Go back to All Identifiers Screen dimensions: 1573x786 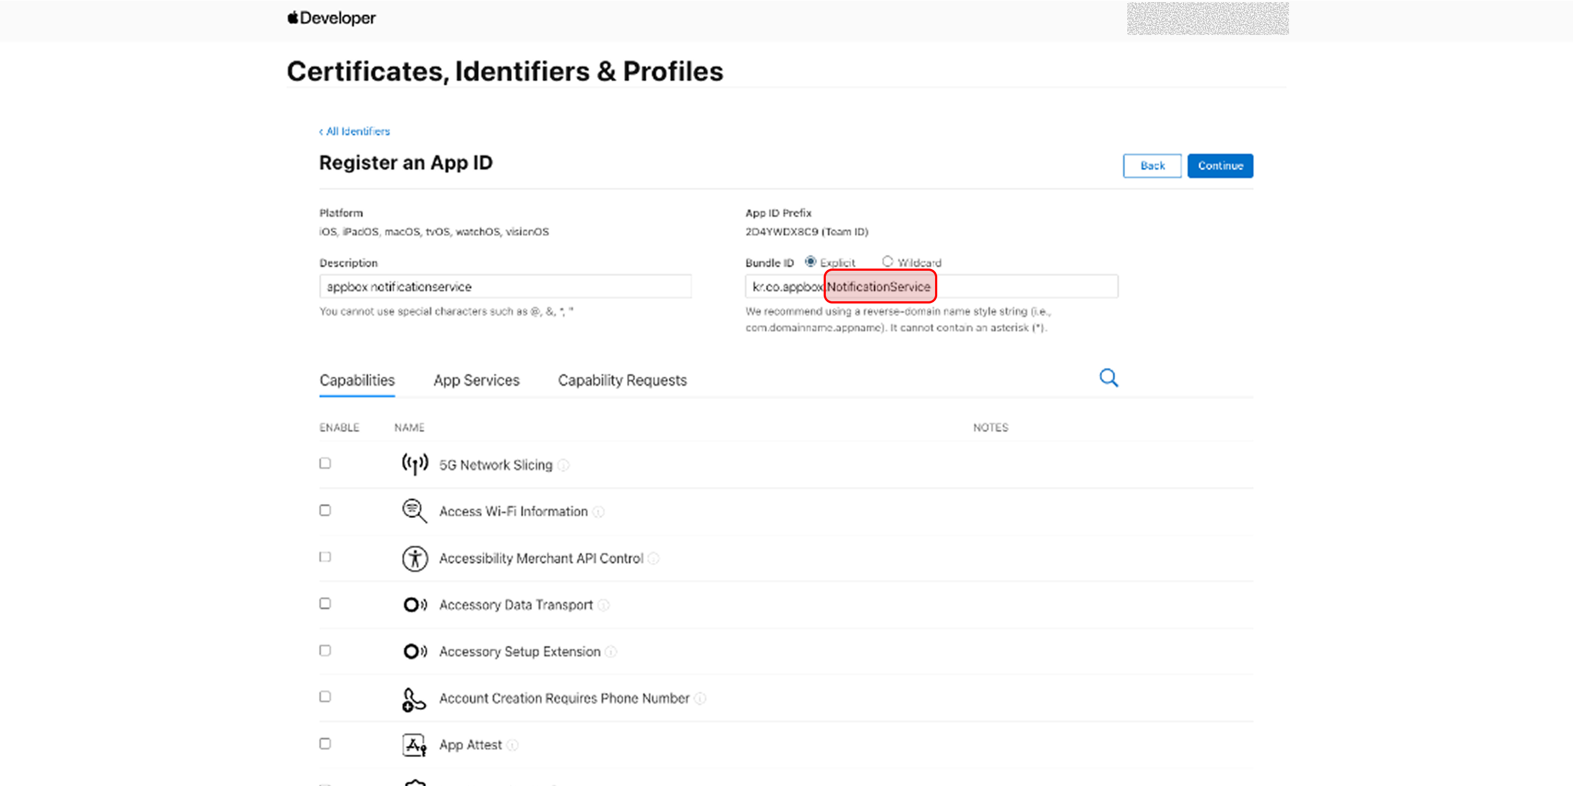pos(354,132)
